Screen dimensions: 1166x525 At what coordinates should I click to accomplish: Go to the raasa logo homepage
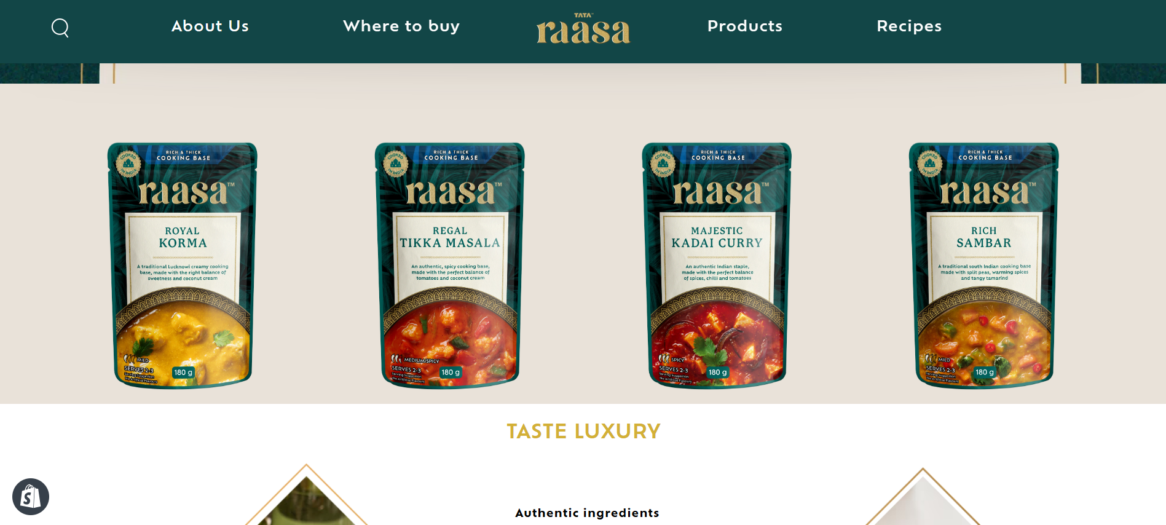click(583, 29)
